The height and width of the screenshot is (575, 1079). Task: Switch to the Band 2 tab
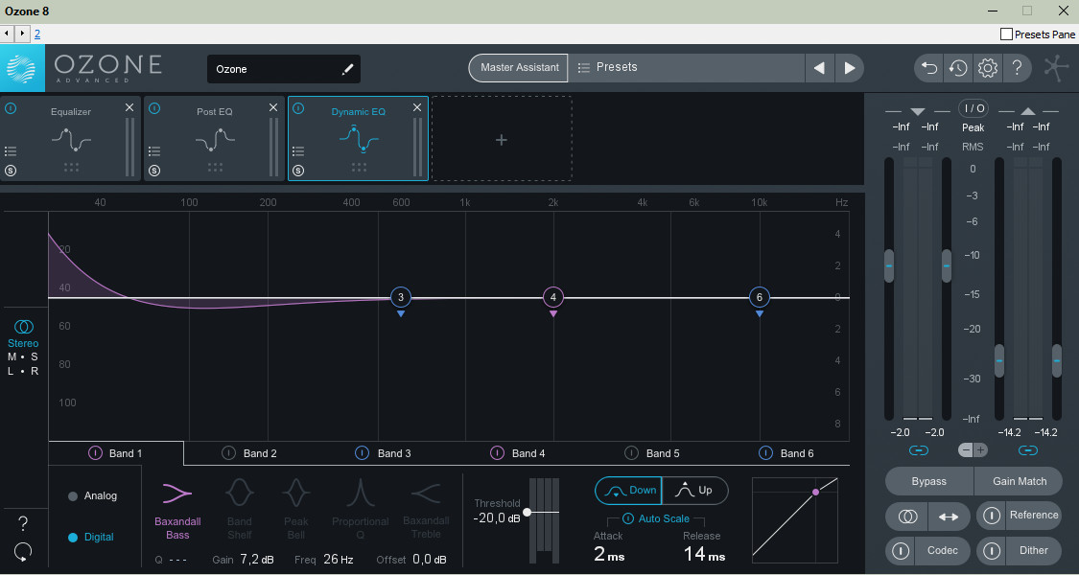click(x=249, y=453)
